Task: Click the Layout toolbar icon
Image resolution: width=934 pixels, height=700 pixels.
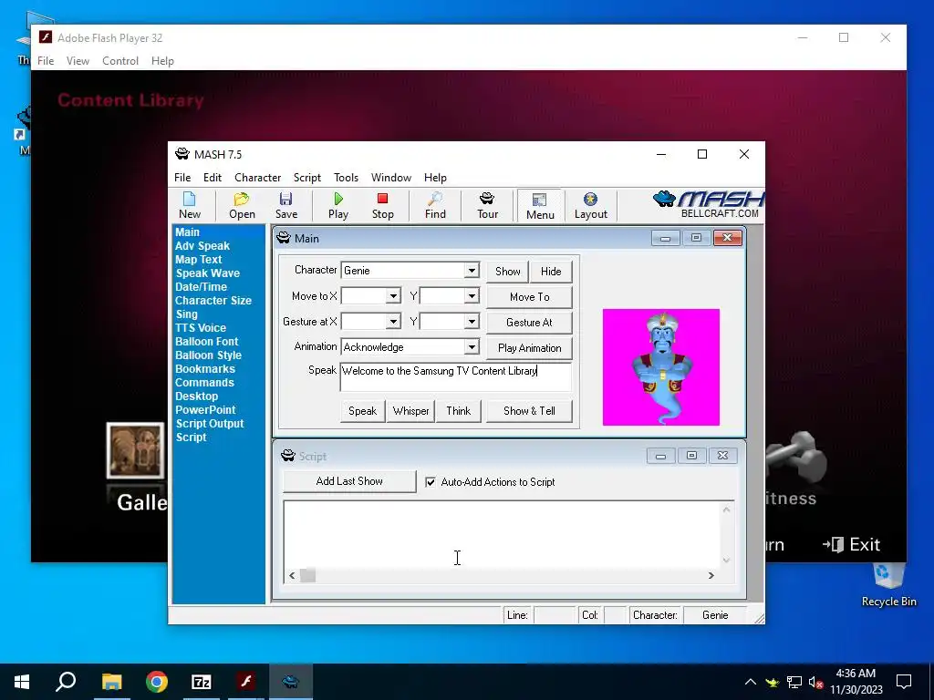Action: pos(590,205)
